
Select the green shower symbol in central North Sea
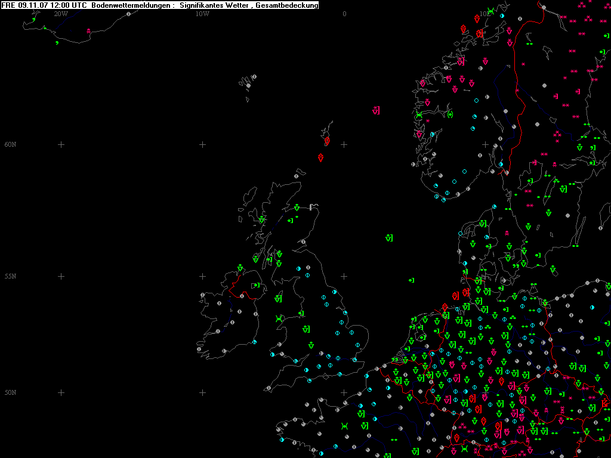tap(389, 238)
